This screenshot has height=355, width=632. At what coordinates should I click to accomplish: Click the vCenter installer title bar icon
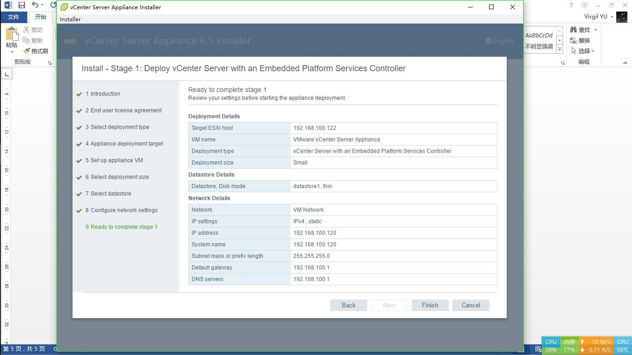(64, 7)
